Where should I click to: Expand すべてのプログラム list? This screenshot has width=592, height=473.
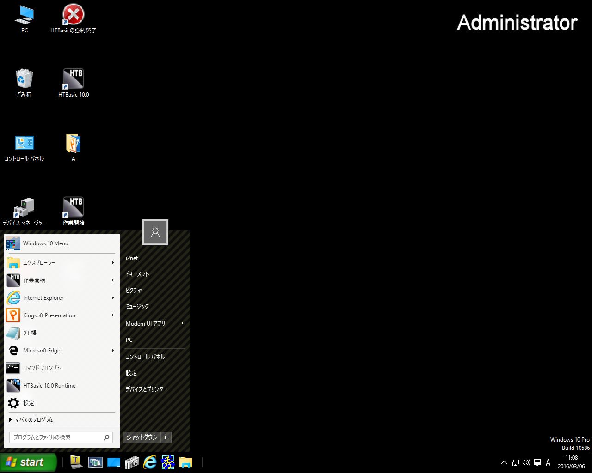coord(61,420)
